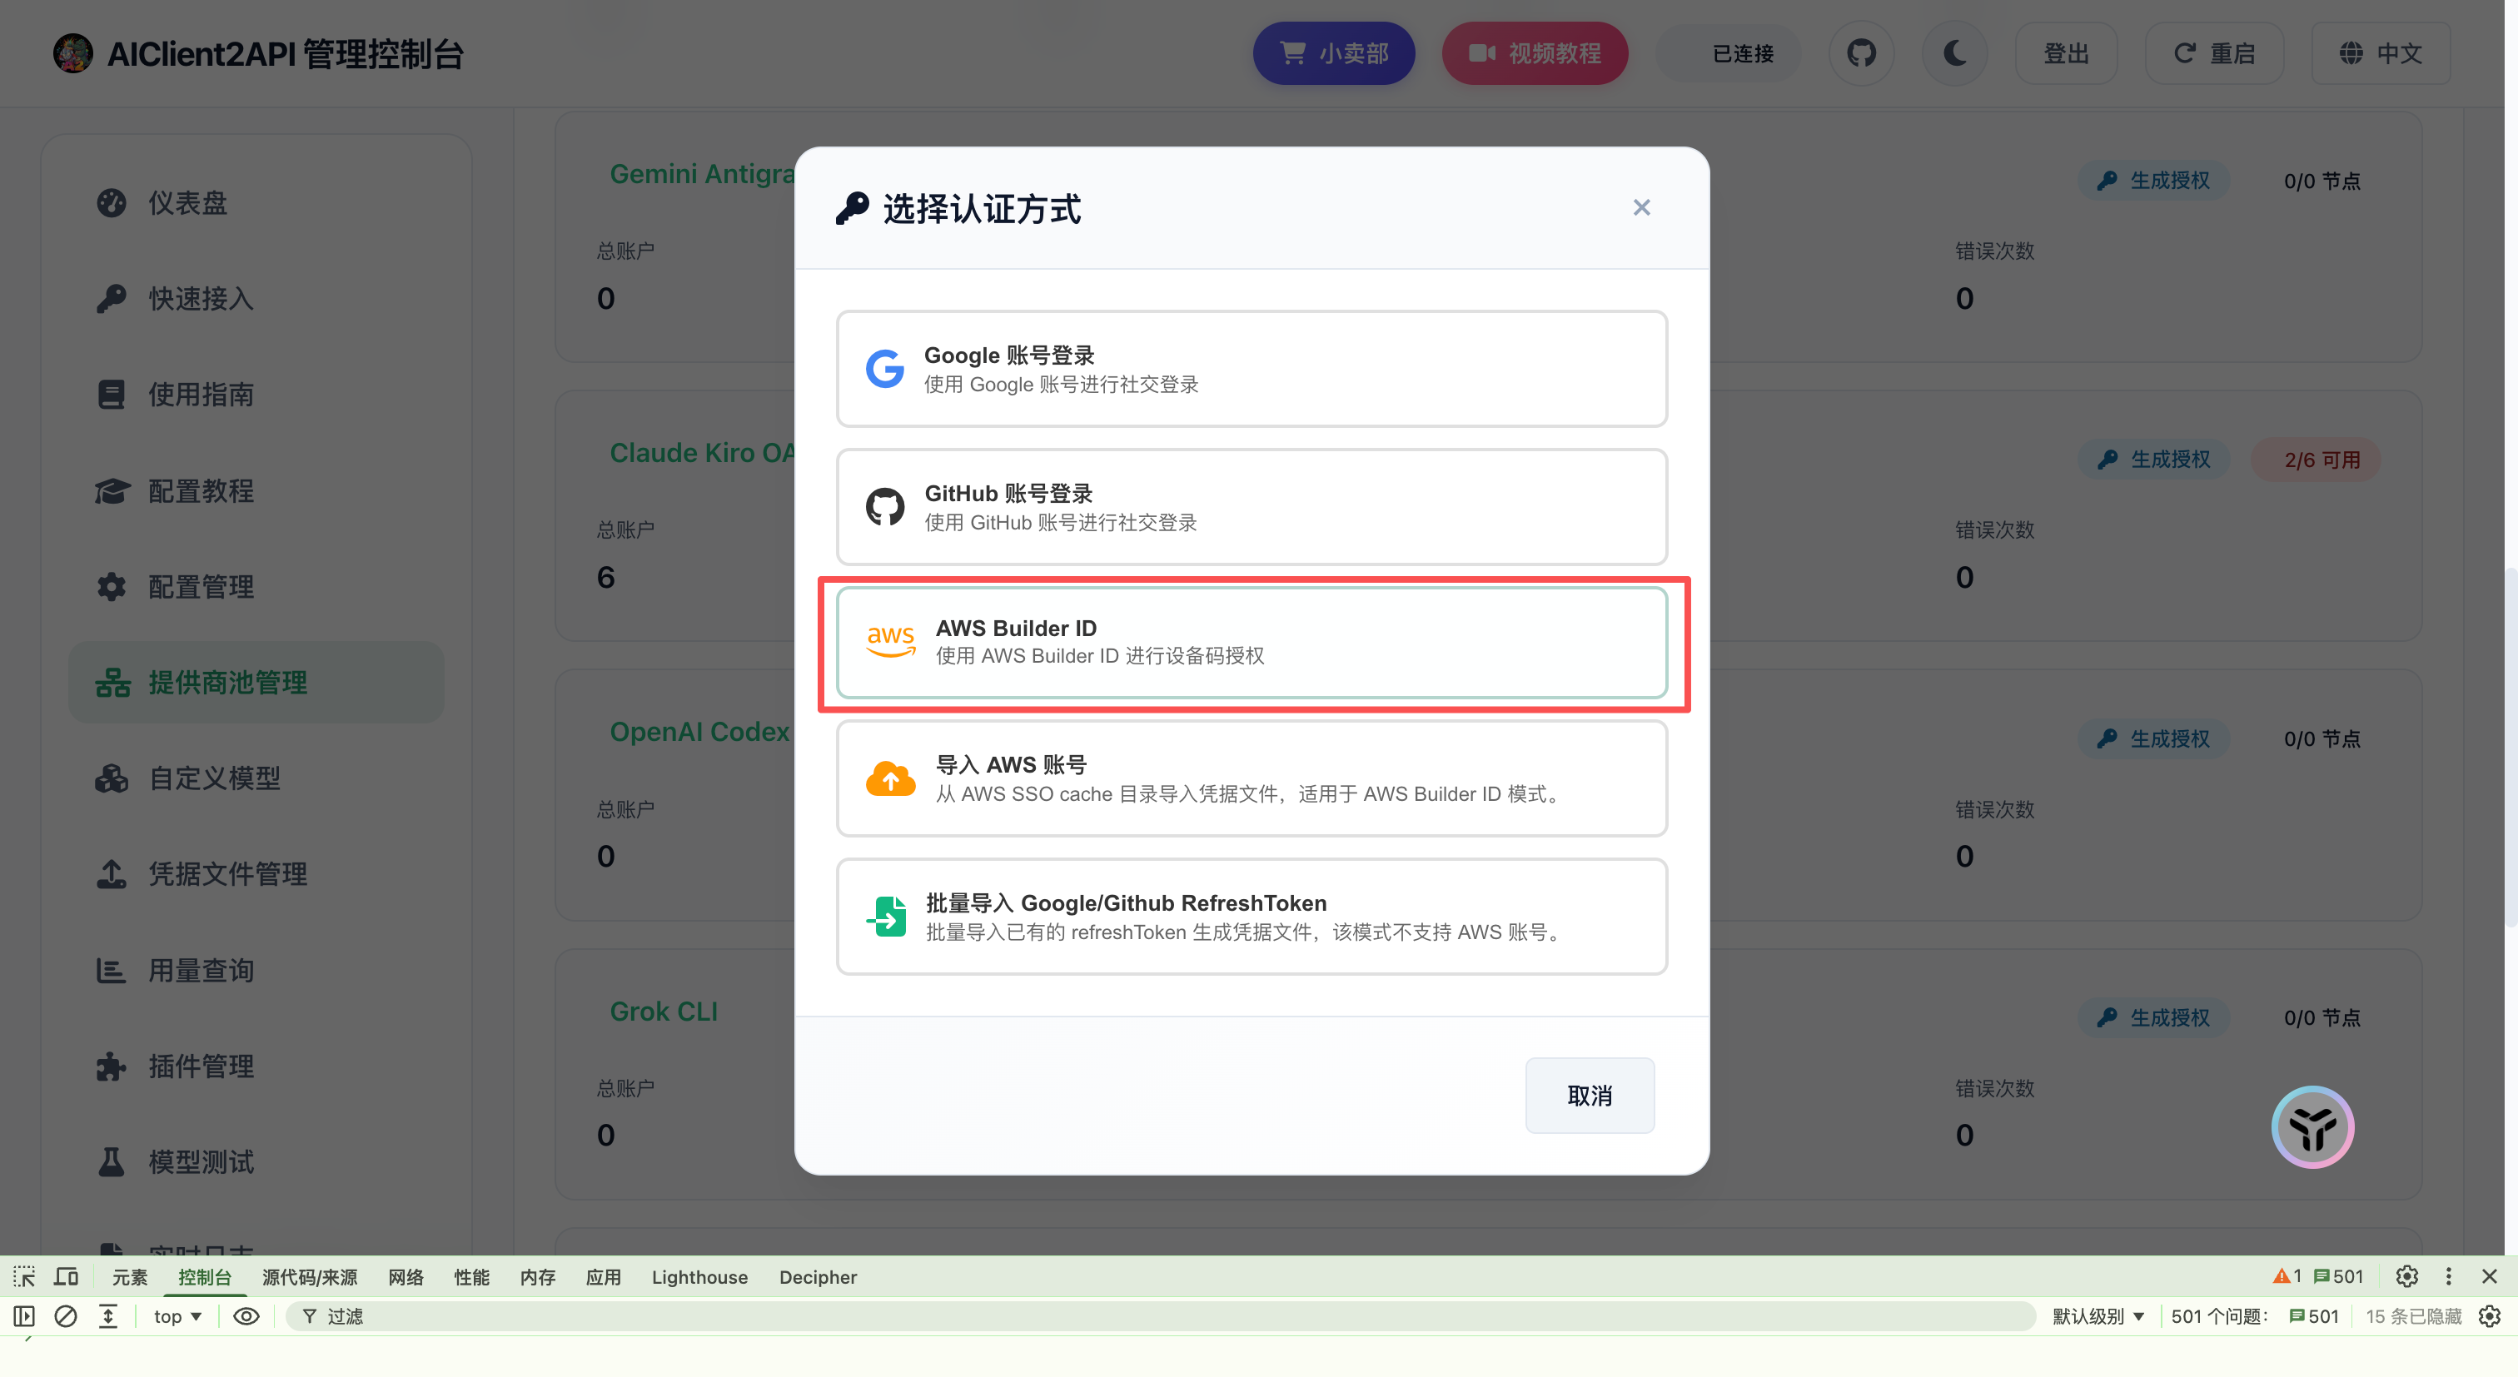Screen dimensions: 2518x1377
Task: Open 凭据文件管理 credential files in sidebar
Action: click(x=256, y=873)
